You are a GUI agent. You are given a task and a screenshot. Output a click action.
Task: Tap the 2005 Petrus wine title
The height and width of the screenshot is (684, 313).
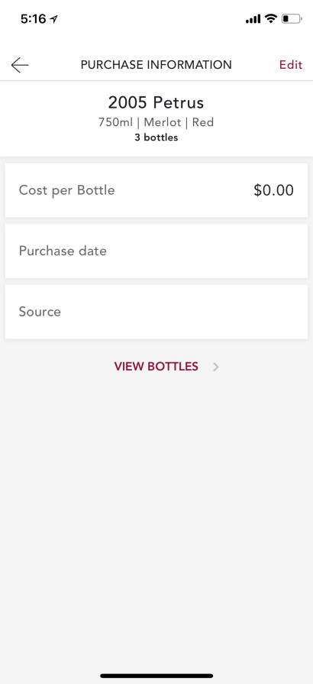pyautogui.click(x=156, y=102)
